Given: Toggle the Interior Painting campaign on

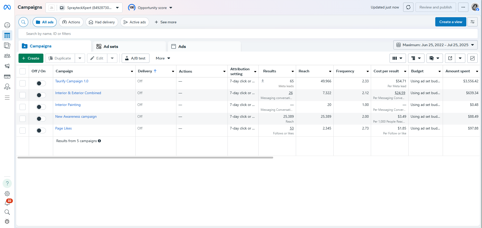Looking at the screenshot, I should tap(41, 107).
